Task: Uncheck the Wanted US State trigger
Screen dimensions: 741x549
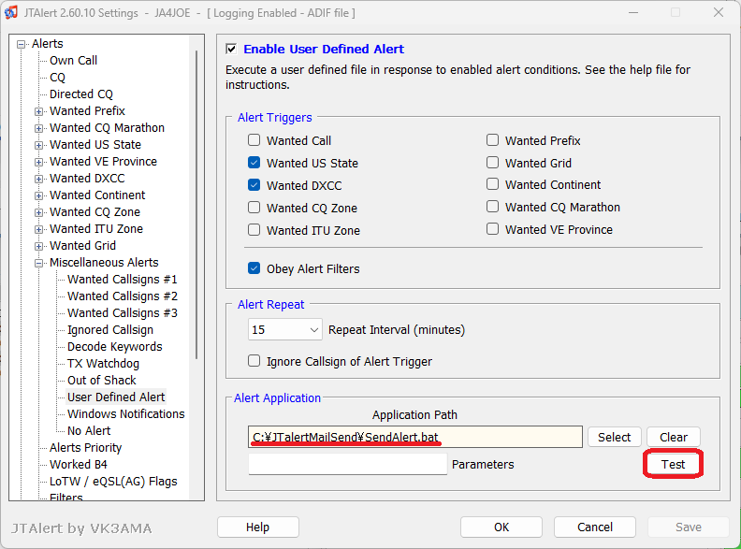Action: pyautogui.click(x=254, y=163)
